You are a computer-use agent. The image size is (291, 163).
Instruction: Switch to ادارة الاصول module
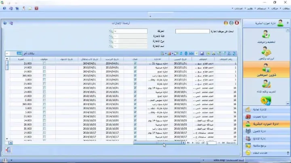(x=266, y=131)
